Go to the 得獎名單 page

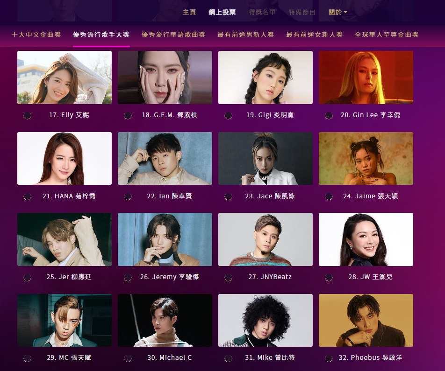pos(262,12)
